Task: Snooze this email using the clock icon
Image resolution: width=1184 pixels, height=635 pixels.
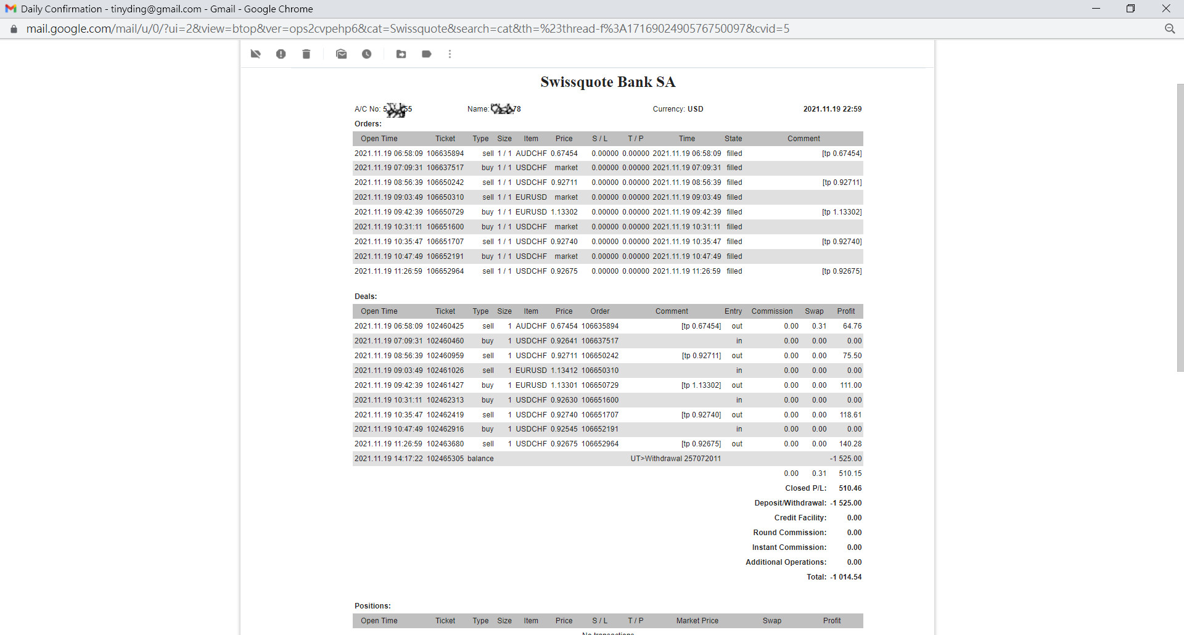Action: (367, 54)
